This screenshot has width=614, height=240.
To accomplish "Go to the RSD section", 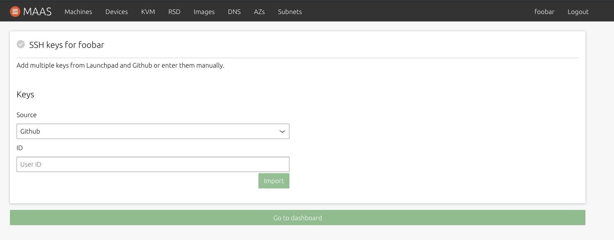I will 174,12.
